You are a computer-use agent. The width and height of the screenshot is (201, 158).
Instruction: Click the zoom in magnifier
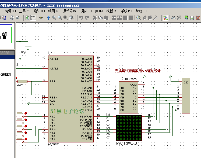click(x=54, y=18)
